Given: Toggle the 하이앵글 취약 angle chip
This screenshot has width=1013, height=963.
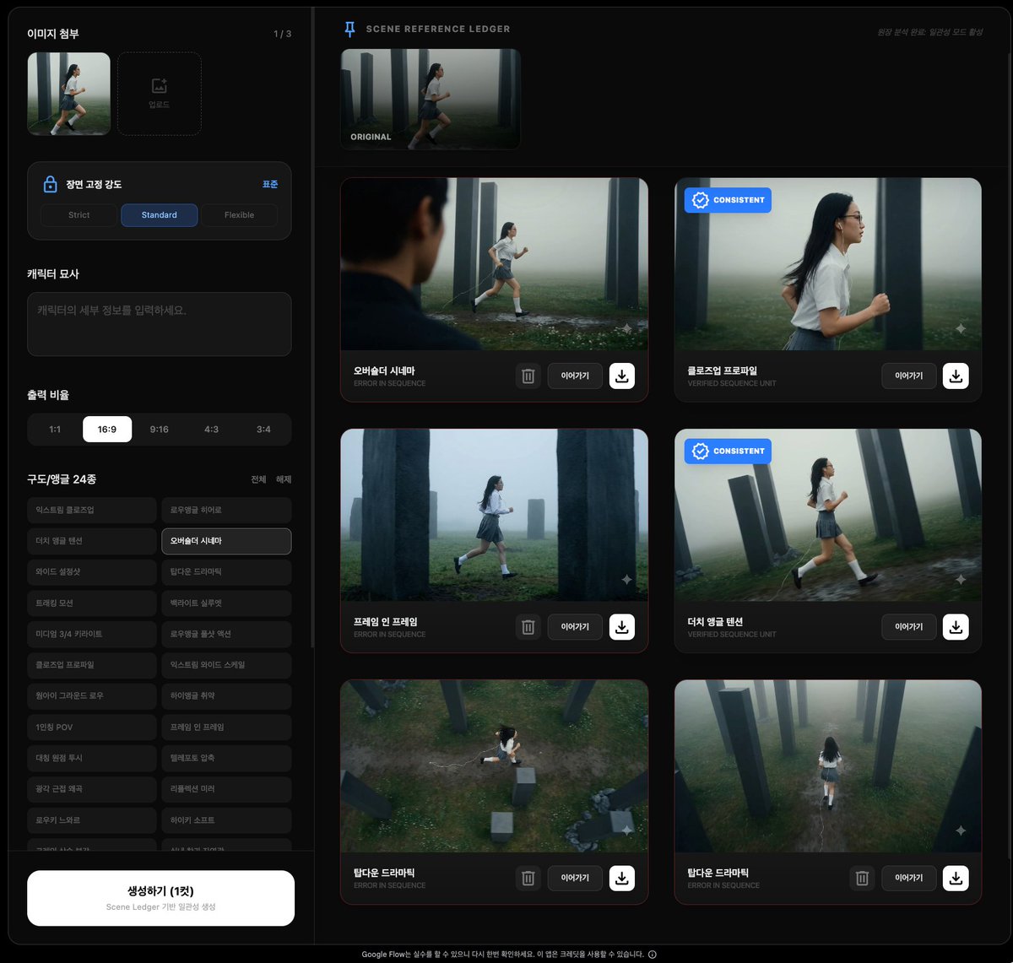Looking at the screenshot, I should click(x=226, y=695).
